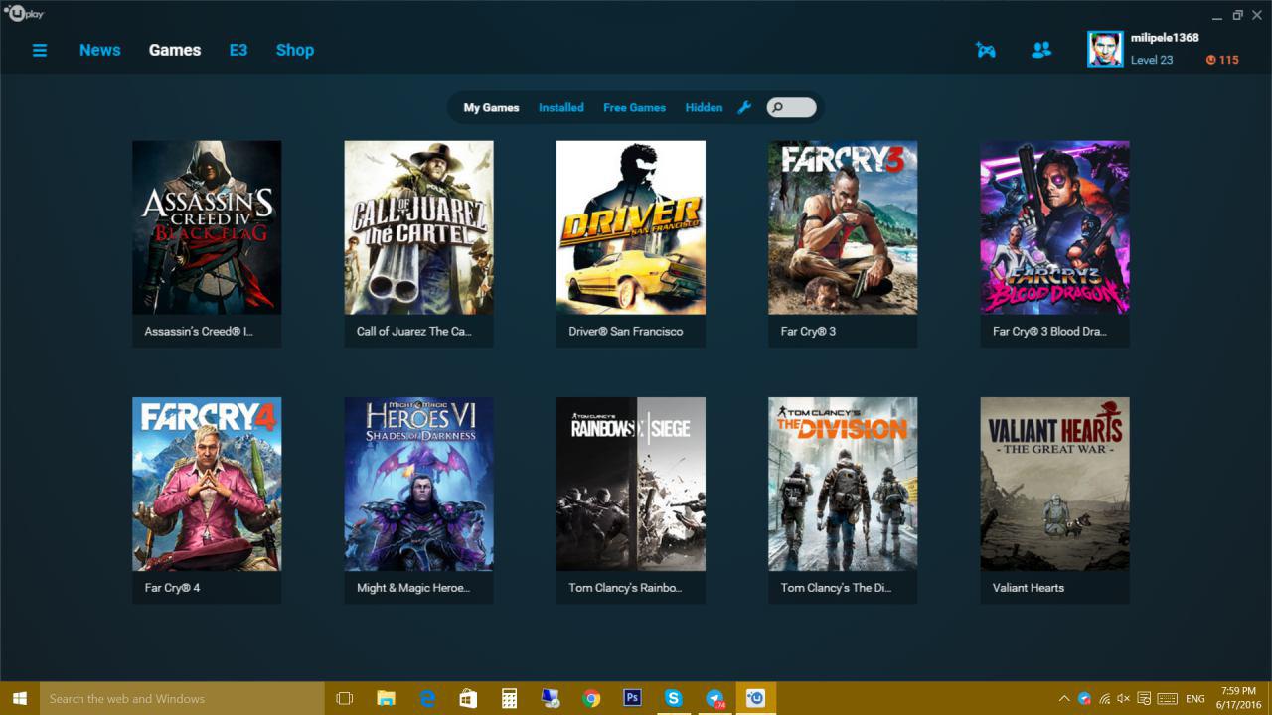Launch Google Chrome from the taskbar
The image size is (1272, 715).
[x=591, y=698]
